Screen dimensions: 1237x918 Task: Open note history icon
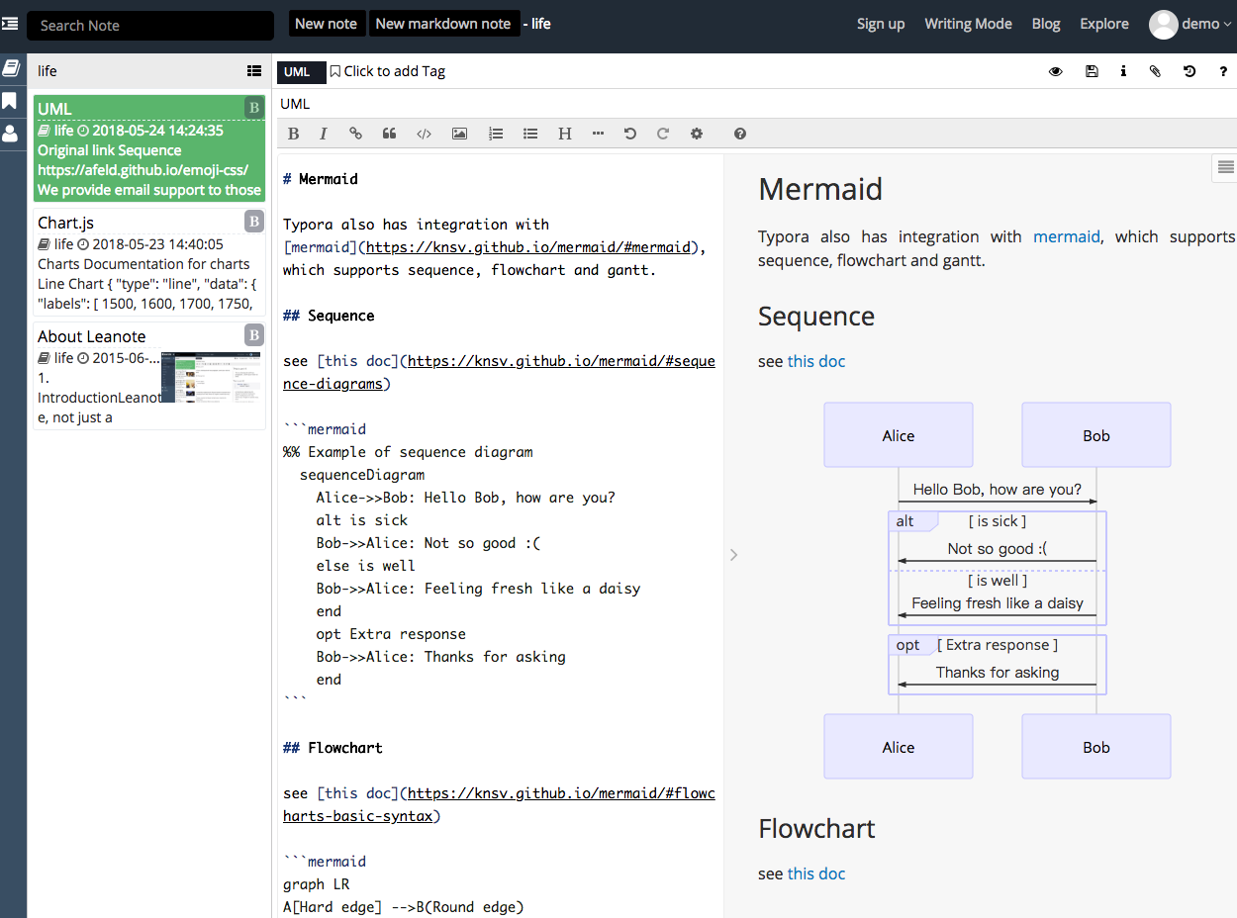tap(1189, 71)
